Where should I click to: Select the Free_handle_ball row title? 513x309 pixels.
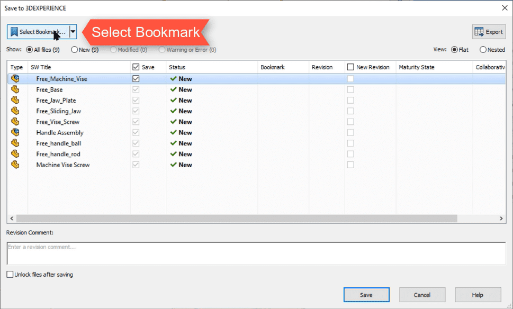pos(59,143)
